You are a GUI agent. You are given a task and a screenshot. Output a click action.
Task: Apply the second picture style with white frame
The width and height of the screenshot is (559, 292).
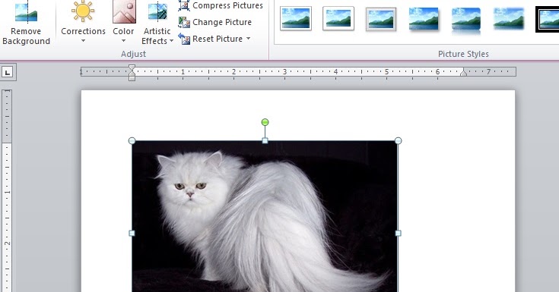[x=338, y=18]
